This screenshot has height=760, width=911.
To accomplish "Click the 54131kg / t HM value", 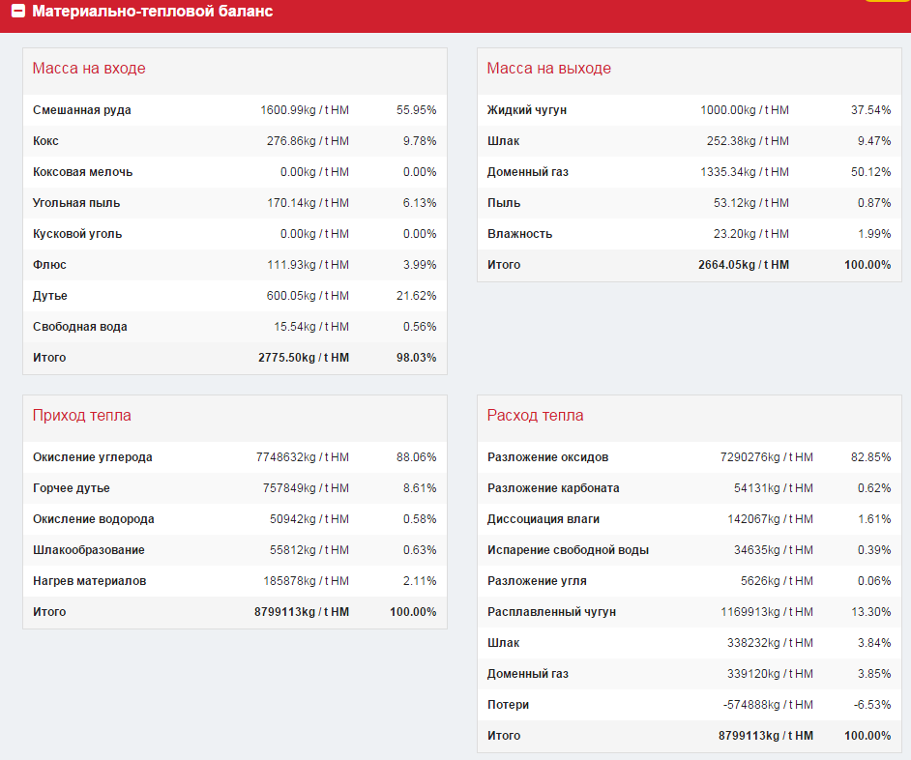I will pos(774,488).
